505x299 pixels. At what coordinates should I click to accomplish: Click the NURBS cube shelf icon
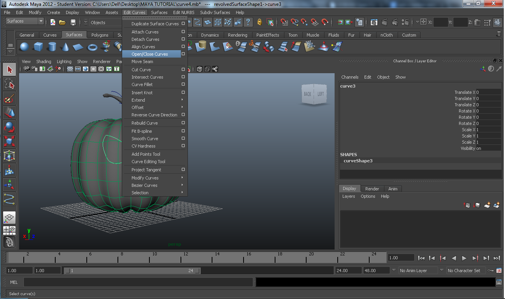click(x=38, y=47)
